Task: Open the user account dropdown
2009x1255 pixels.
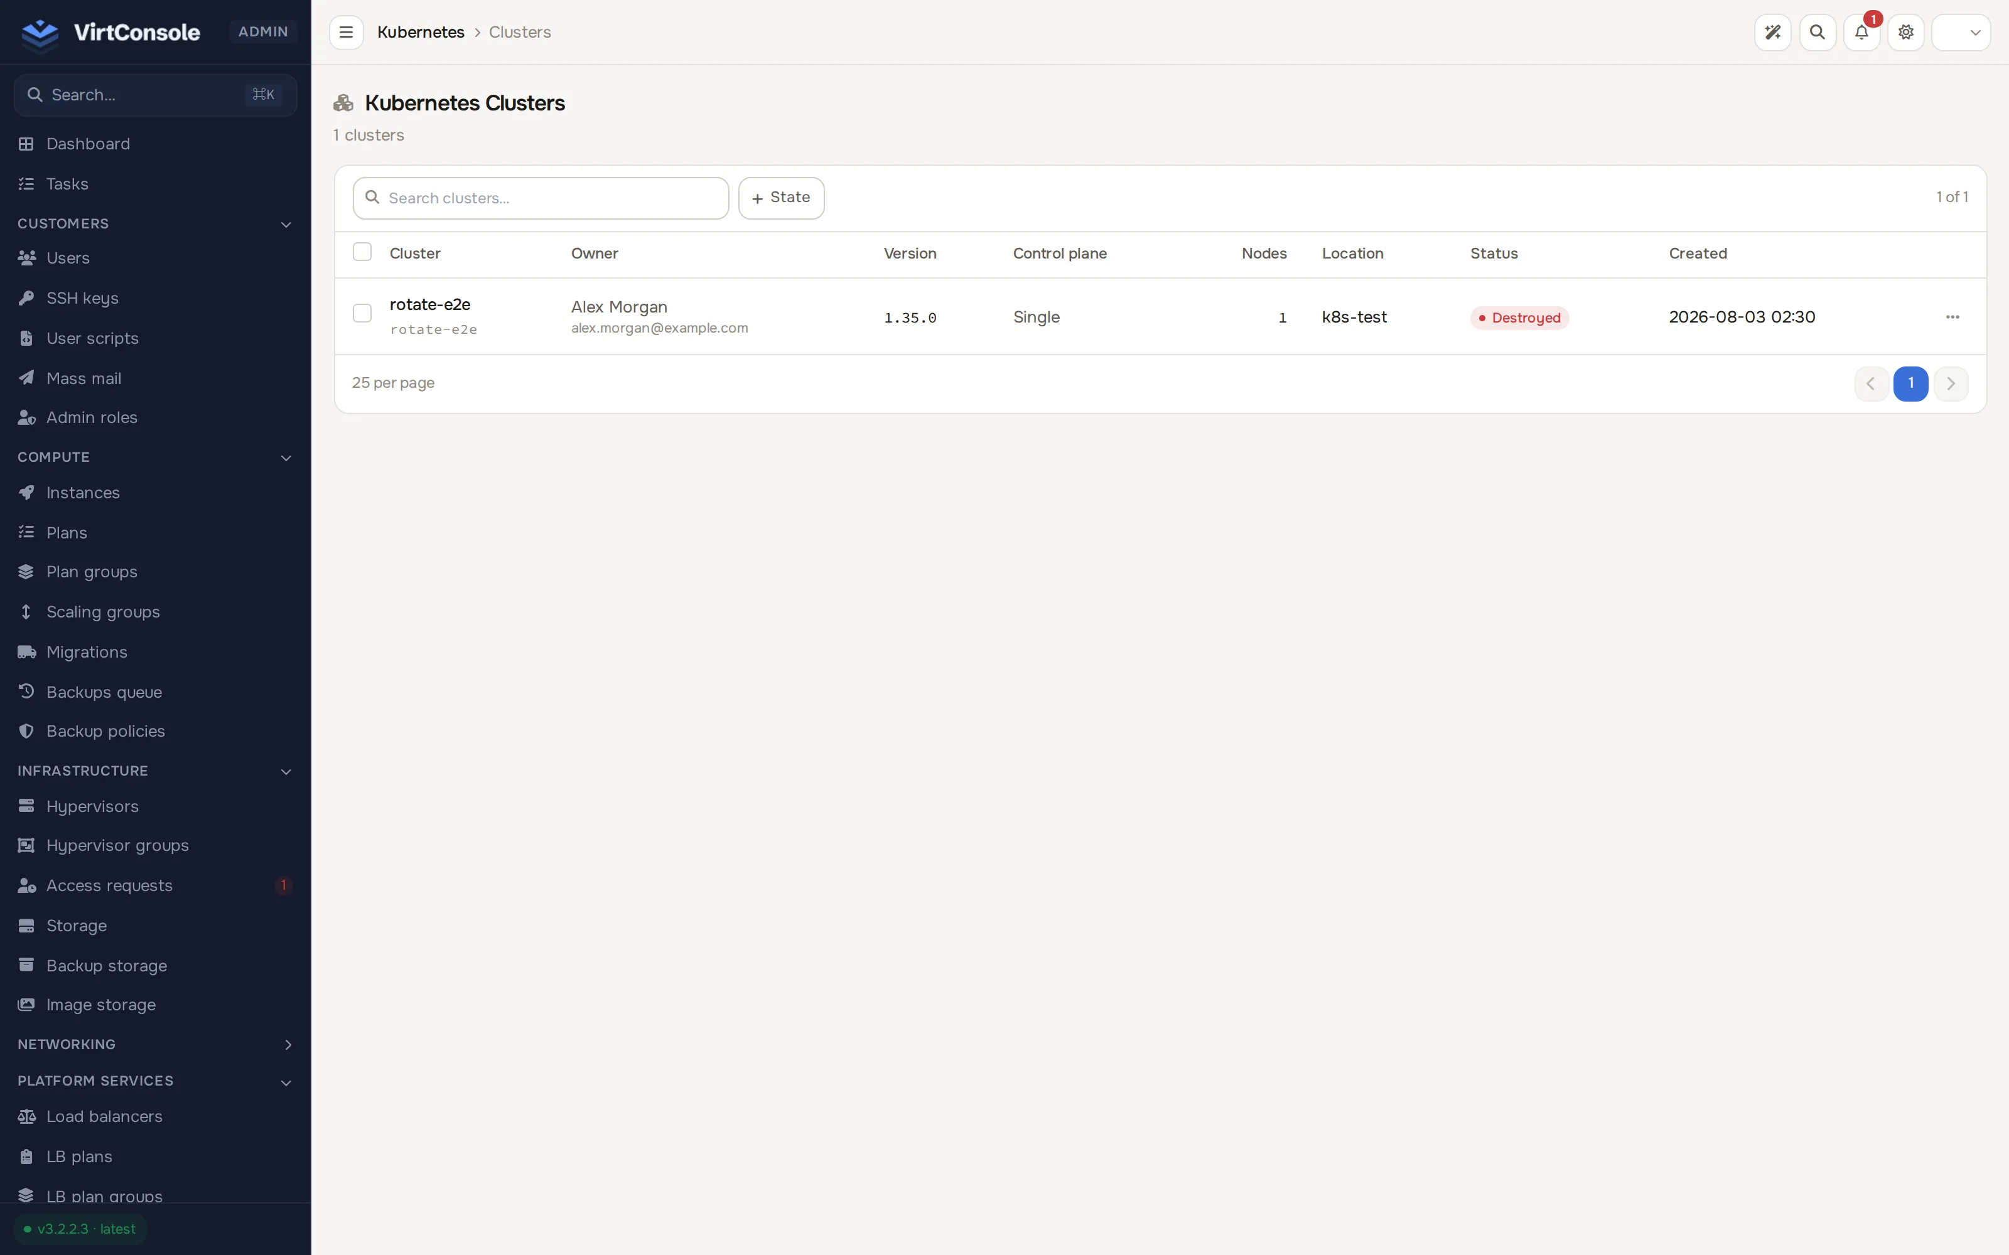Action: (1961, 33)
